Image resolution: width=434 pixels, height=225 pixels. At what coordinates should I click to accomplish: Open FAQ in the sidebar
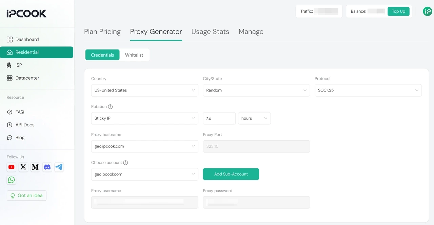pos(37,112)
